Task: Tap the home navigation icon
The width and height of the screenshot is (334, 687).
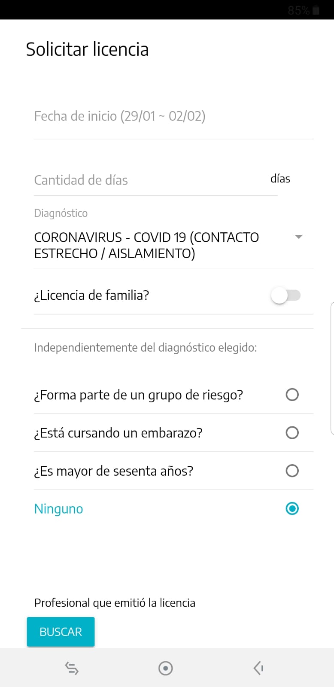Action: click(x=165, y=668)
